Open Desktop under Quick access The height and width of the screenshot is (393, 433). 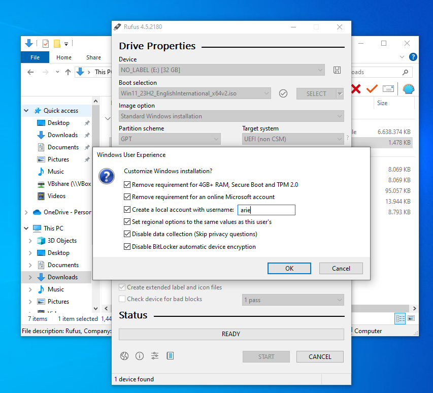tap(58, 123)
